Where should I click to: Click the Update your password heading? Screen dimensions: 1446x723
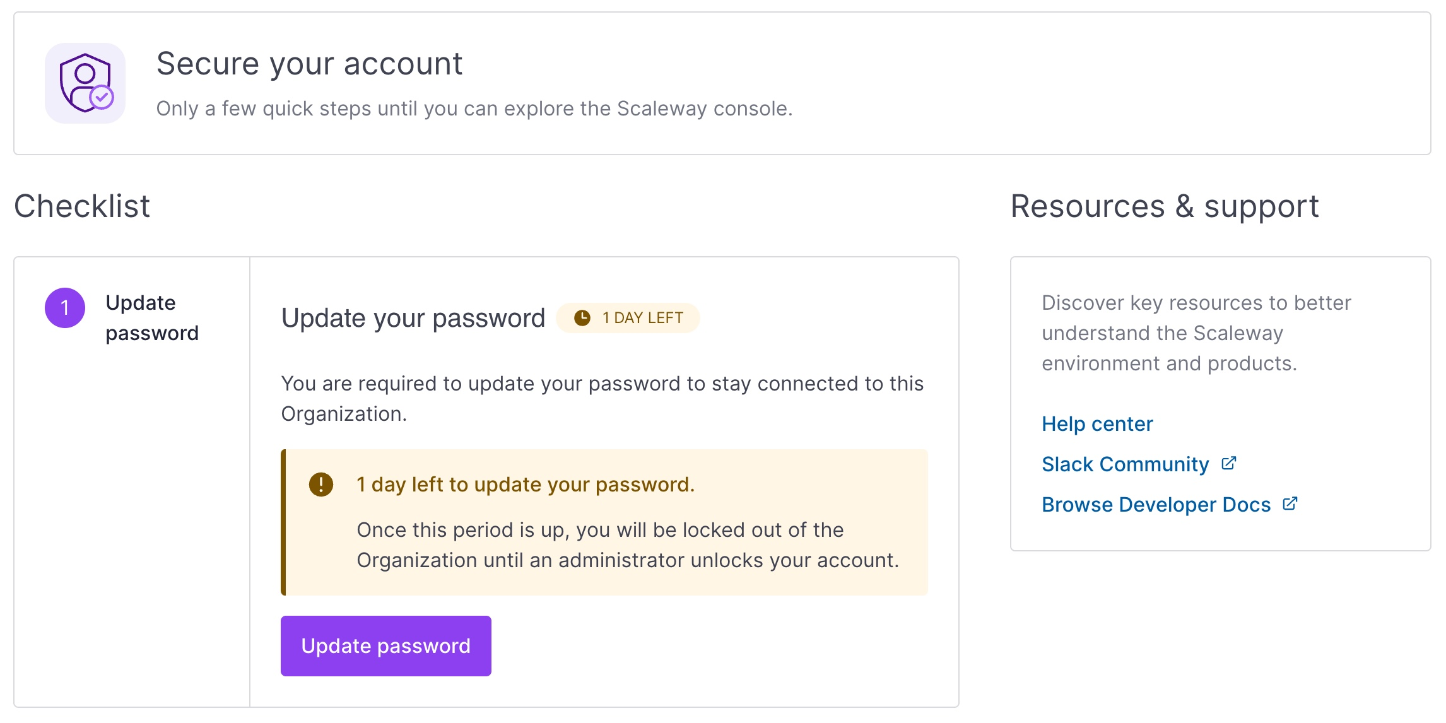tap(414, 318)
